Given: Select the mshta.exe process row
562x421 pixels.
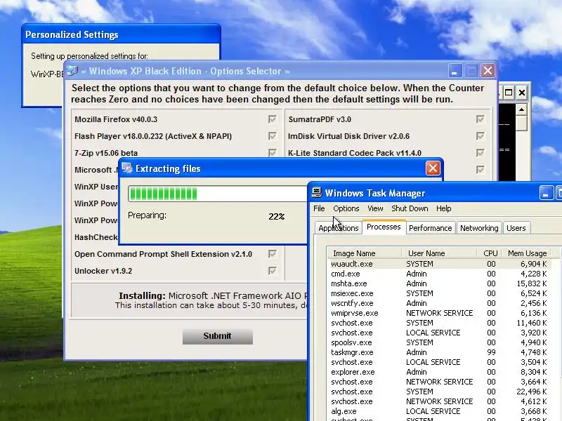Looking at the screenshot, I should click(438, 283).
